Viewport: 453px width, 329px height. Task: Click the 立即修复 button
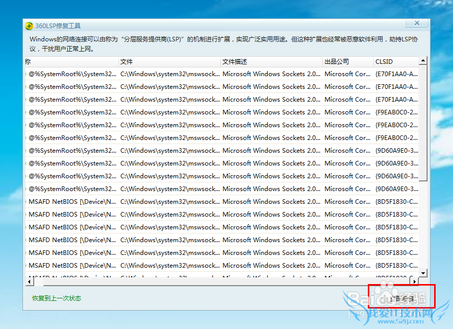point(401,298)
